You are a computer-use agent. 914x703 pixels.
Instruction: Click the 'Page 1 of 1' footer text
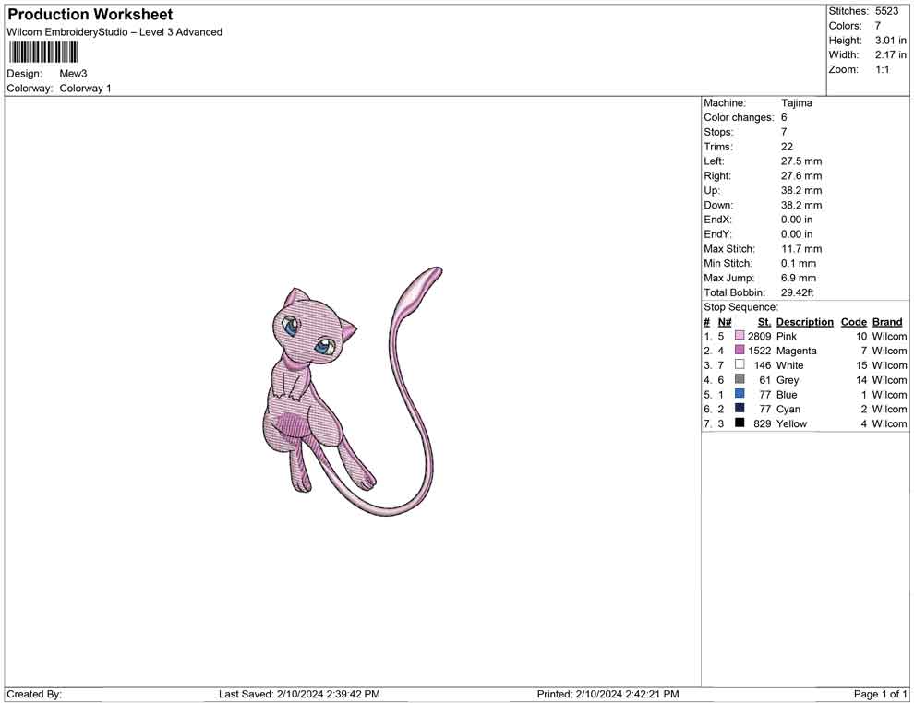[880, 694]
